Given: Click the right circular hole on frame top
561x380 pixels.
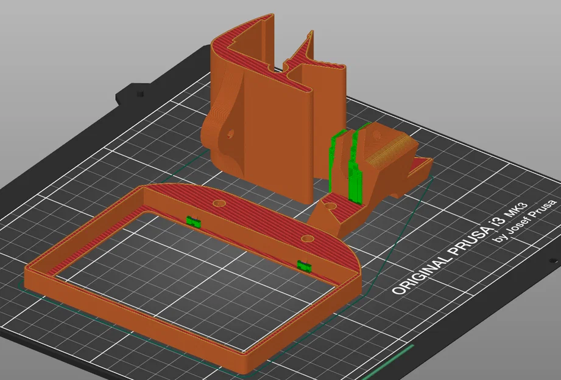Looking at the screenshot, I should (308, 238).
